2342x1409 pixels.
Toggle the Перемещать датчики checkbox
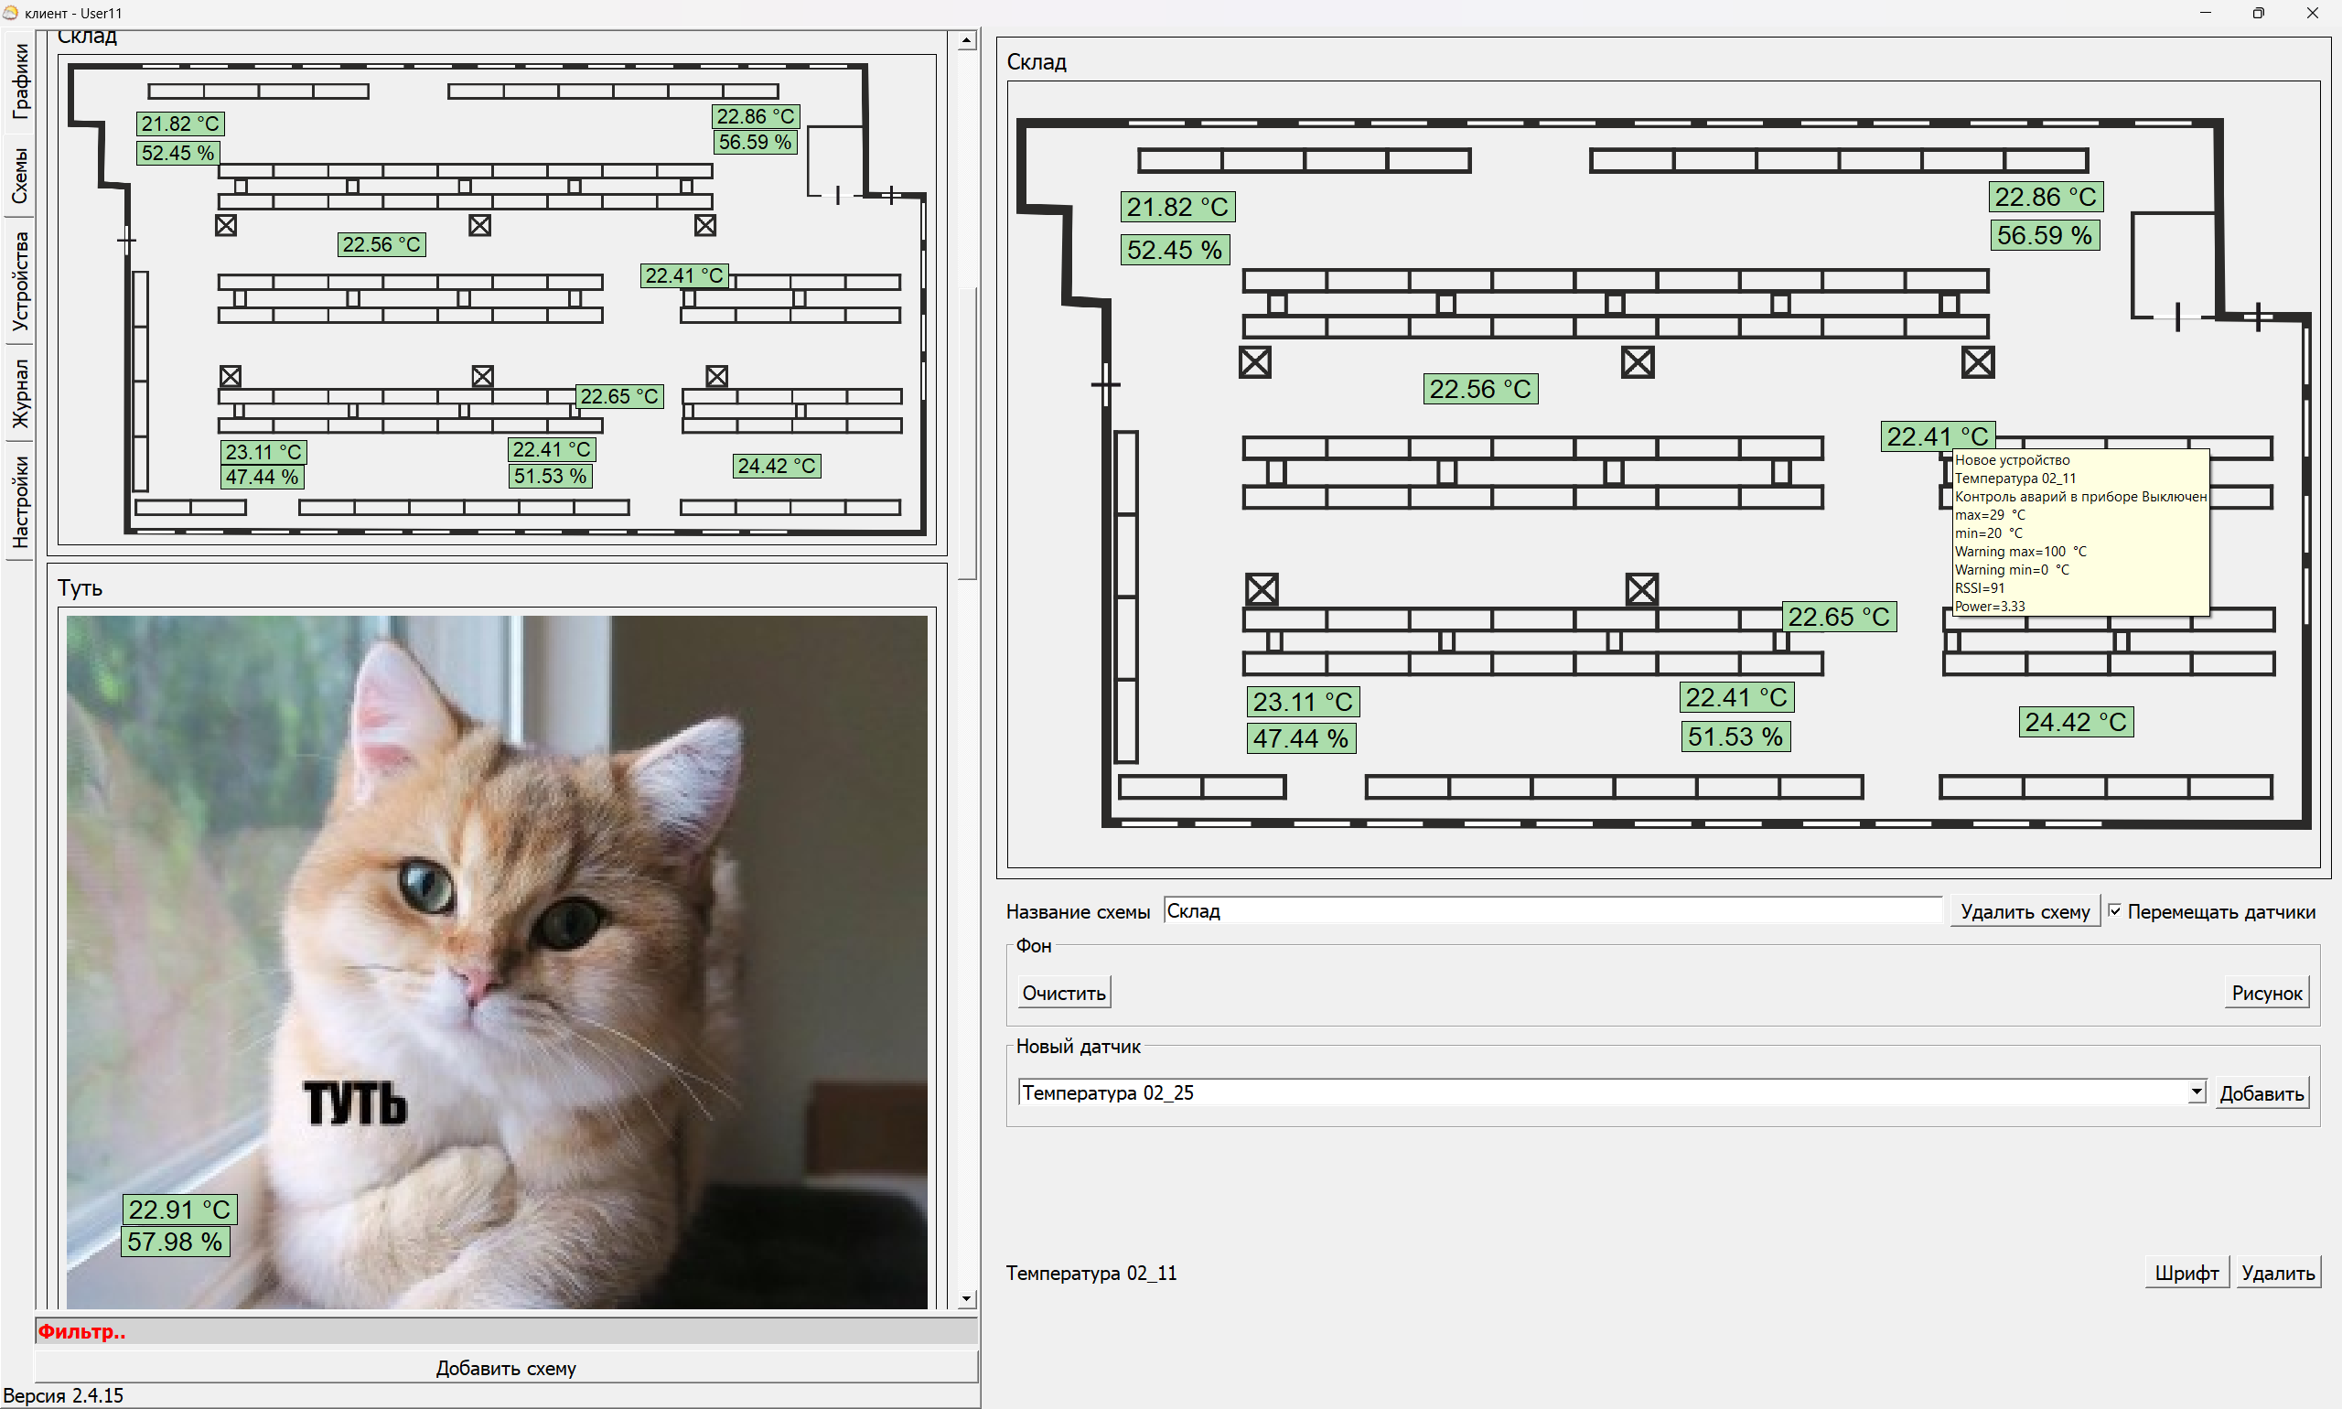tap(2114, 910)
